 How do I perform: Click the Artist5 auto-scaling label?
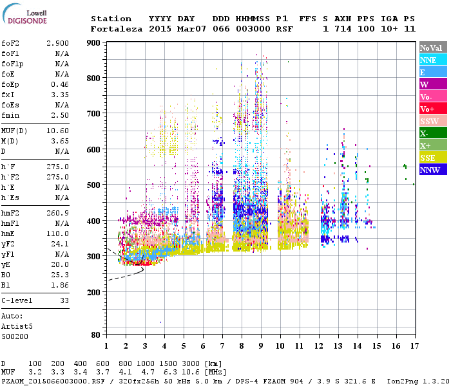pos(16,326)
